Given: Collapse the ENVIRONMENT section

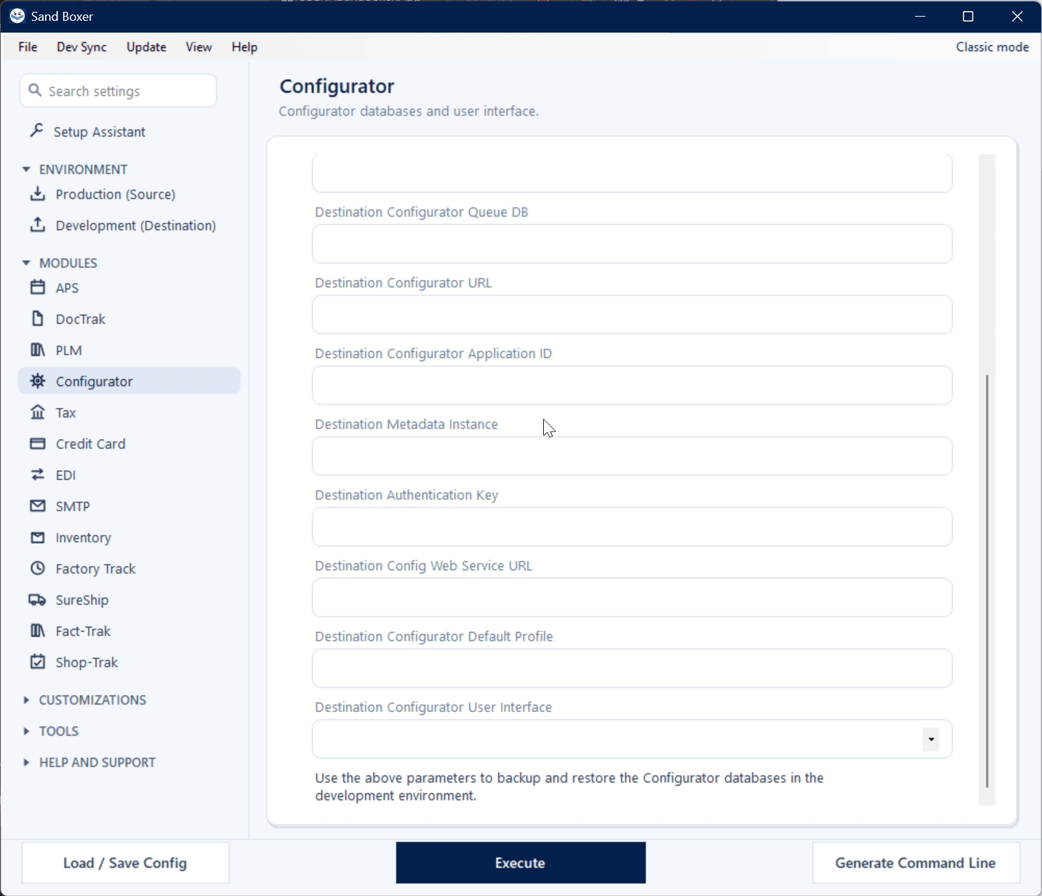Looking at the screenshot, I should [x=26, y=169].
